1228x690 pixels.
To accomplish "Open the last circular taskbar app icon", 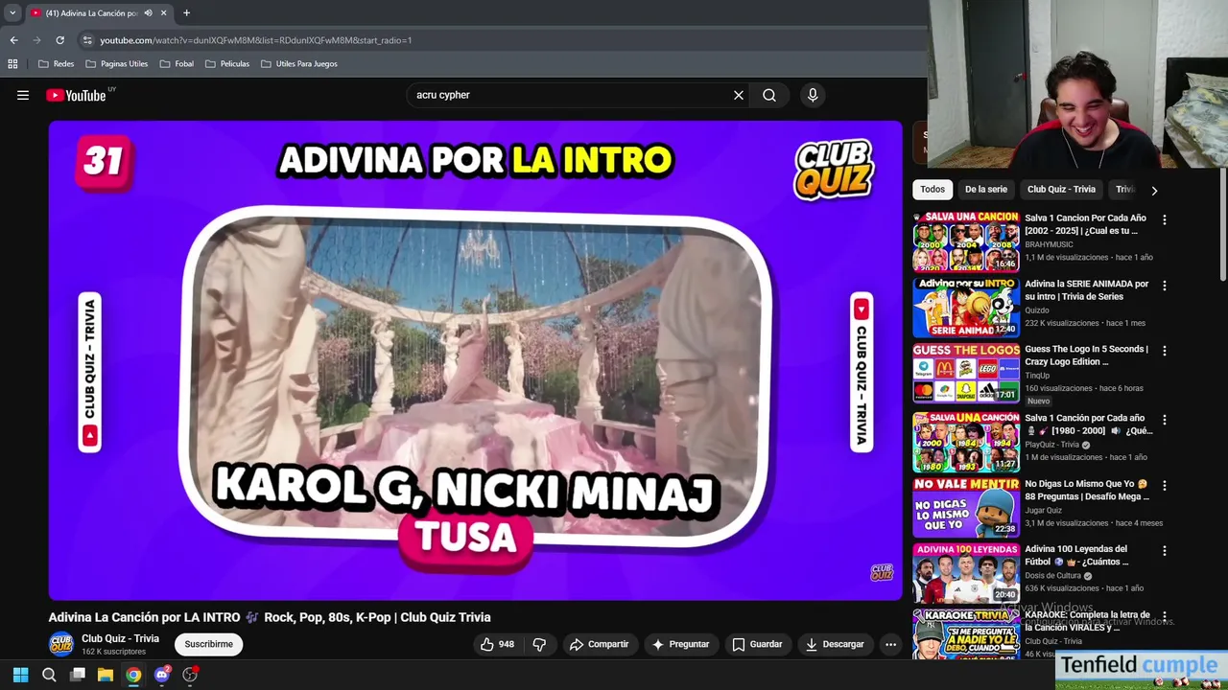I will coord(190,675).
